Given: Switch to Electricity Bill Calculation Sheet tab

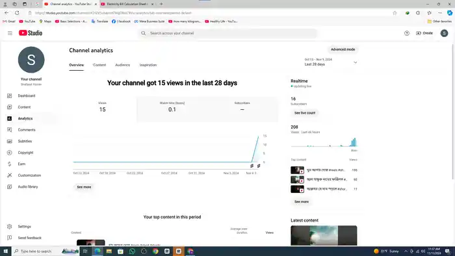Looking at the screenshot, I should 127,4.
